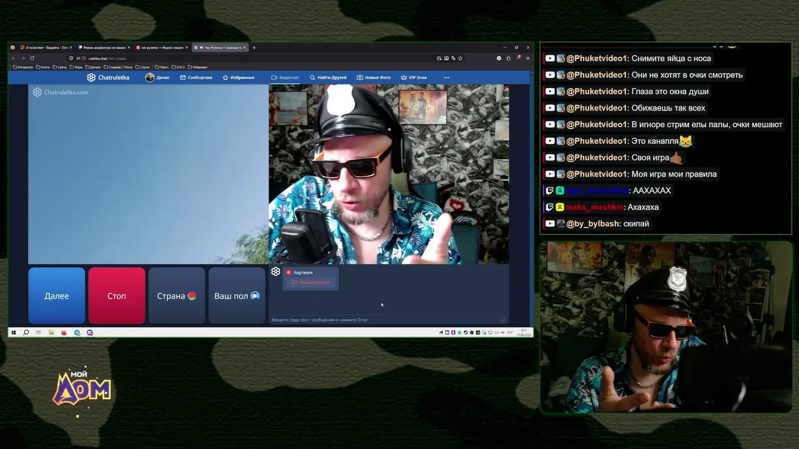Open Найти Друзей page
This screenshot has height=449, width=799.
(328, 77)
